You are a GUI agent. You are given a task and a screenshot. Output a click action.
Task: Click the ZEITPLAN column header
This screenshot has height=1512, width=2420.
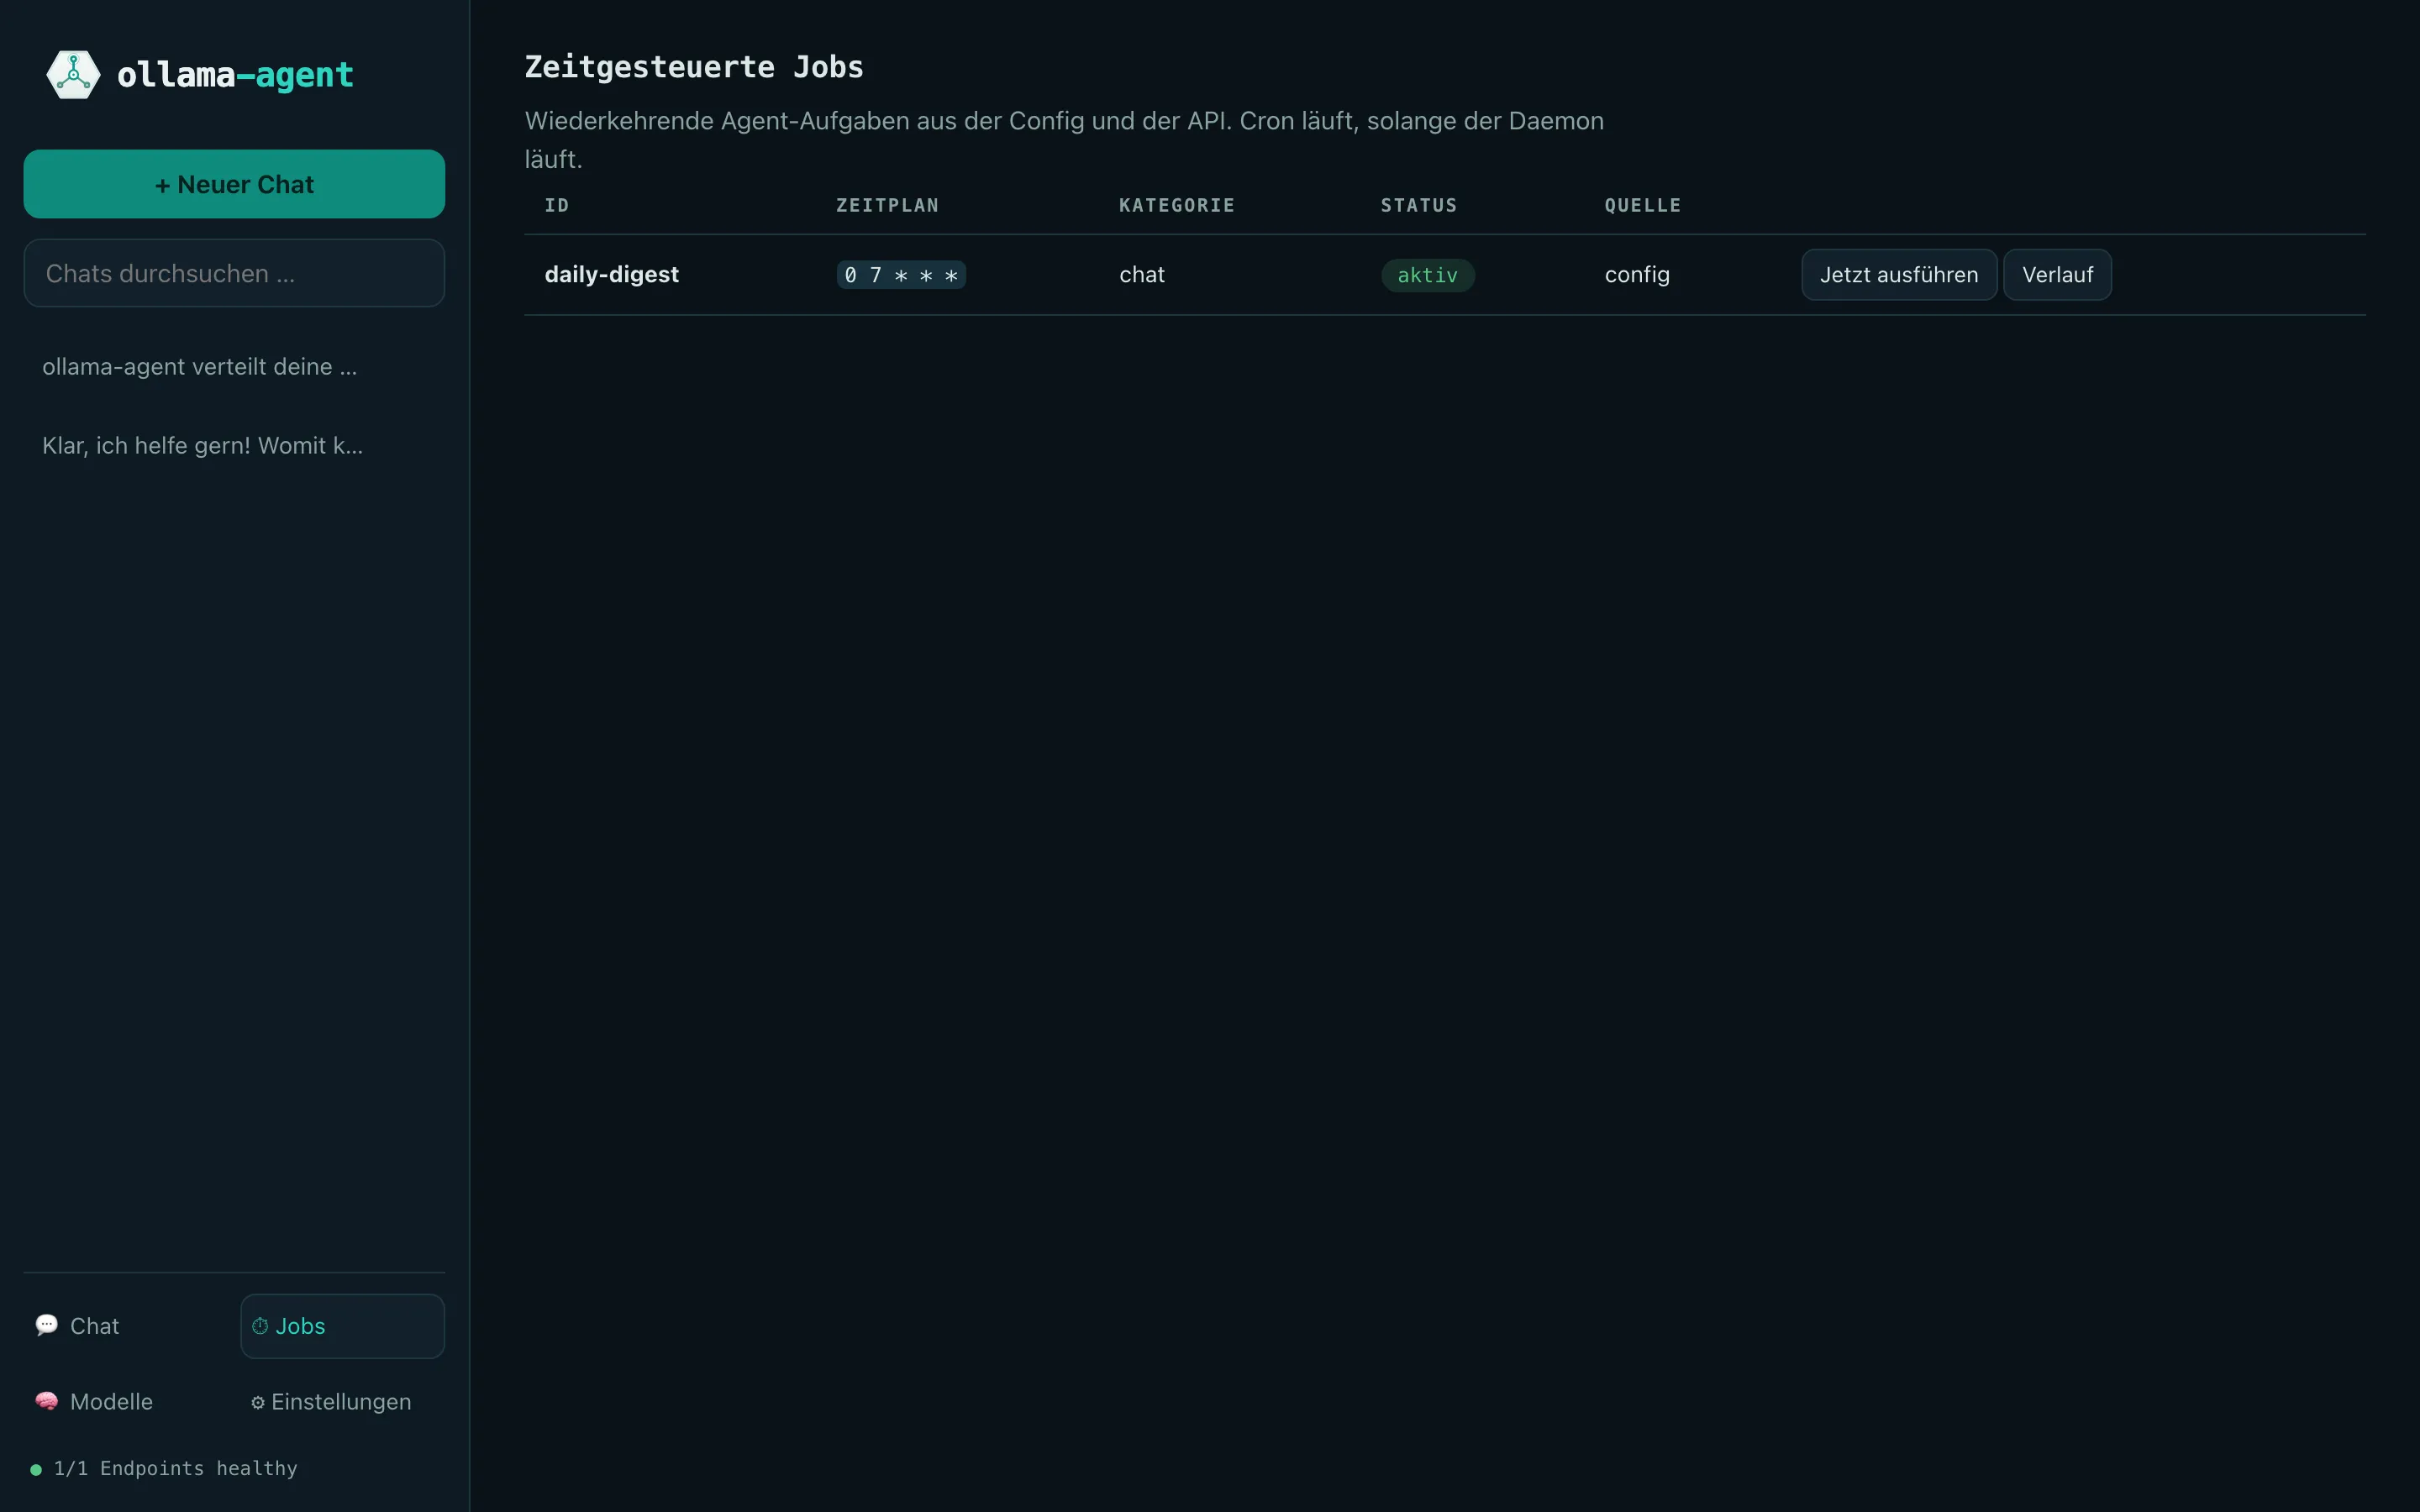point(887,205)
